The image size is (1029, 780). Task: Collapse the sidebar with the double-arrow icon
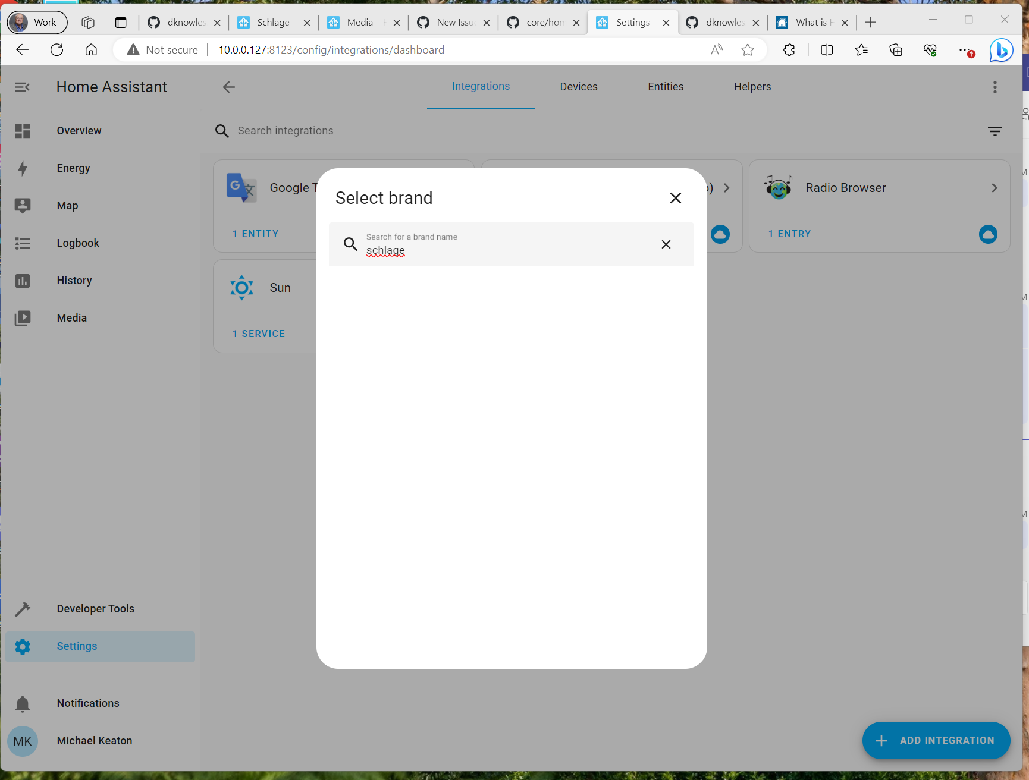[22, 87]
